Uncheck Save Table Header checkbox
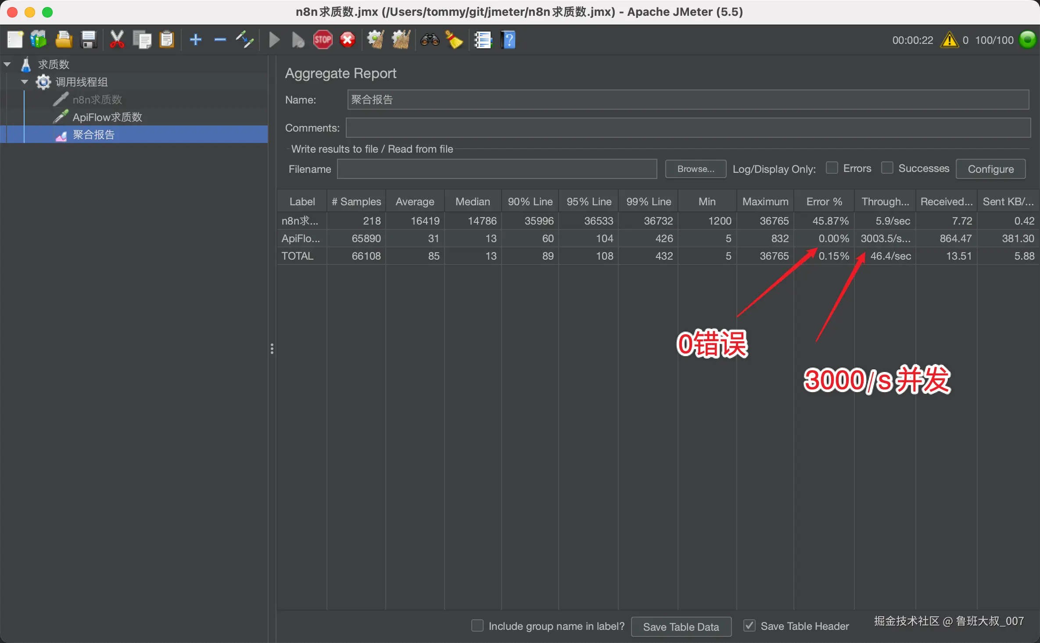 [x=749, y=625]
